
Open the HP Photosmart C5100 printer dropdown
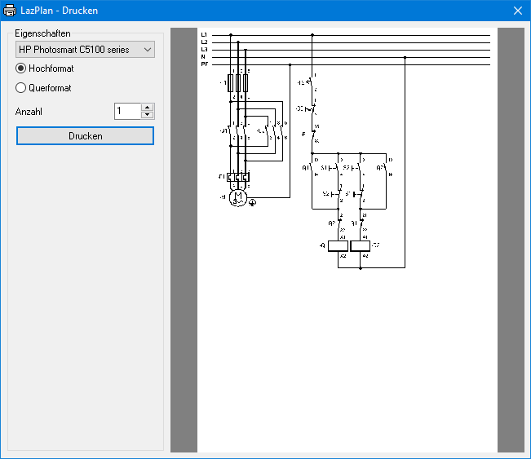[85, 50]
